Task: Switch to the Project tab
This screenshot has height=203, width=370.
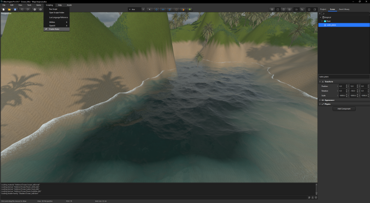Action: [323, 9]
